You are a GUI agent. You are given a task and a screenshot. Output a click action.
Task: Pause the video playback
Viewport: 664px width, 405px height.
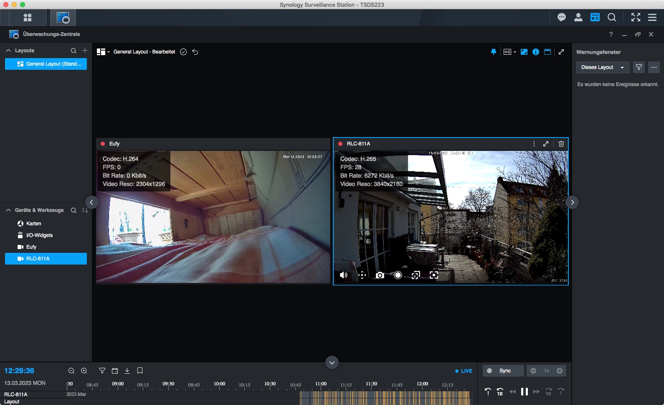[x=525, y=392]
